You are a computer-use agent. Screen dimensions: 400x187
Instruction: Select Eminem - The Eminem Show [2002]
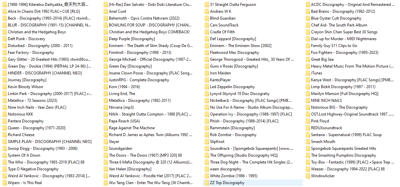tap(241, 46)
